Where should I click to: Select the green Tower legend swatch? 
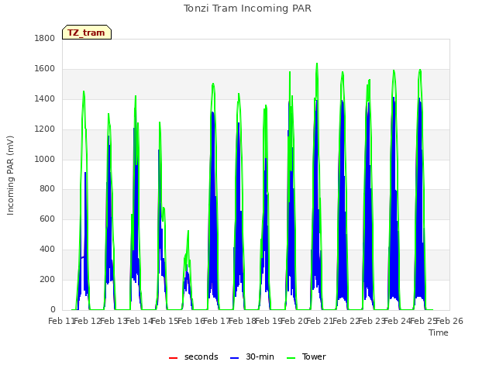click(291, 358)
